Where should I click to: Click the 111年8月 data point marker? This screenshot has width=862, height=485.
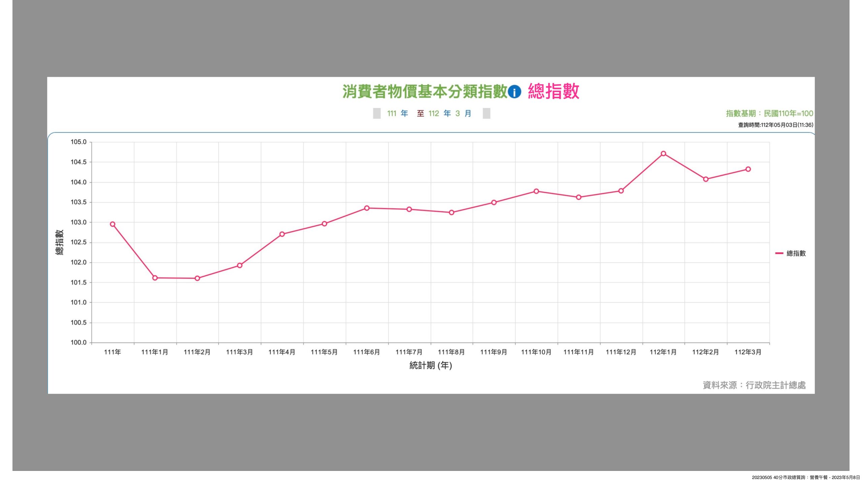[x=452, y=213]
